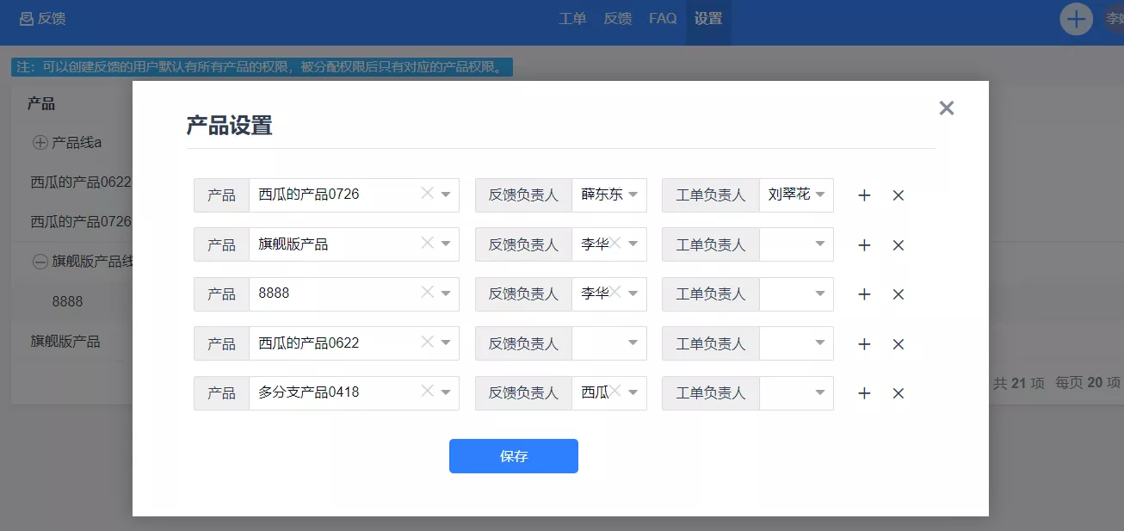
Task: Go to the 反馈 tab in the navigation bar
Action: point(617,18)
